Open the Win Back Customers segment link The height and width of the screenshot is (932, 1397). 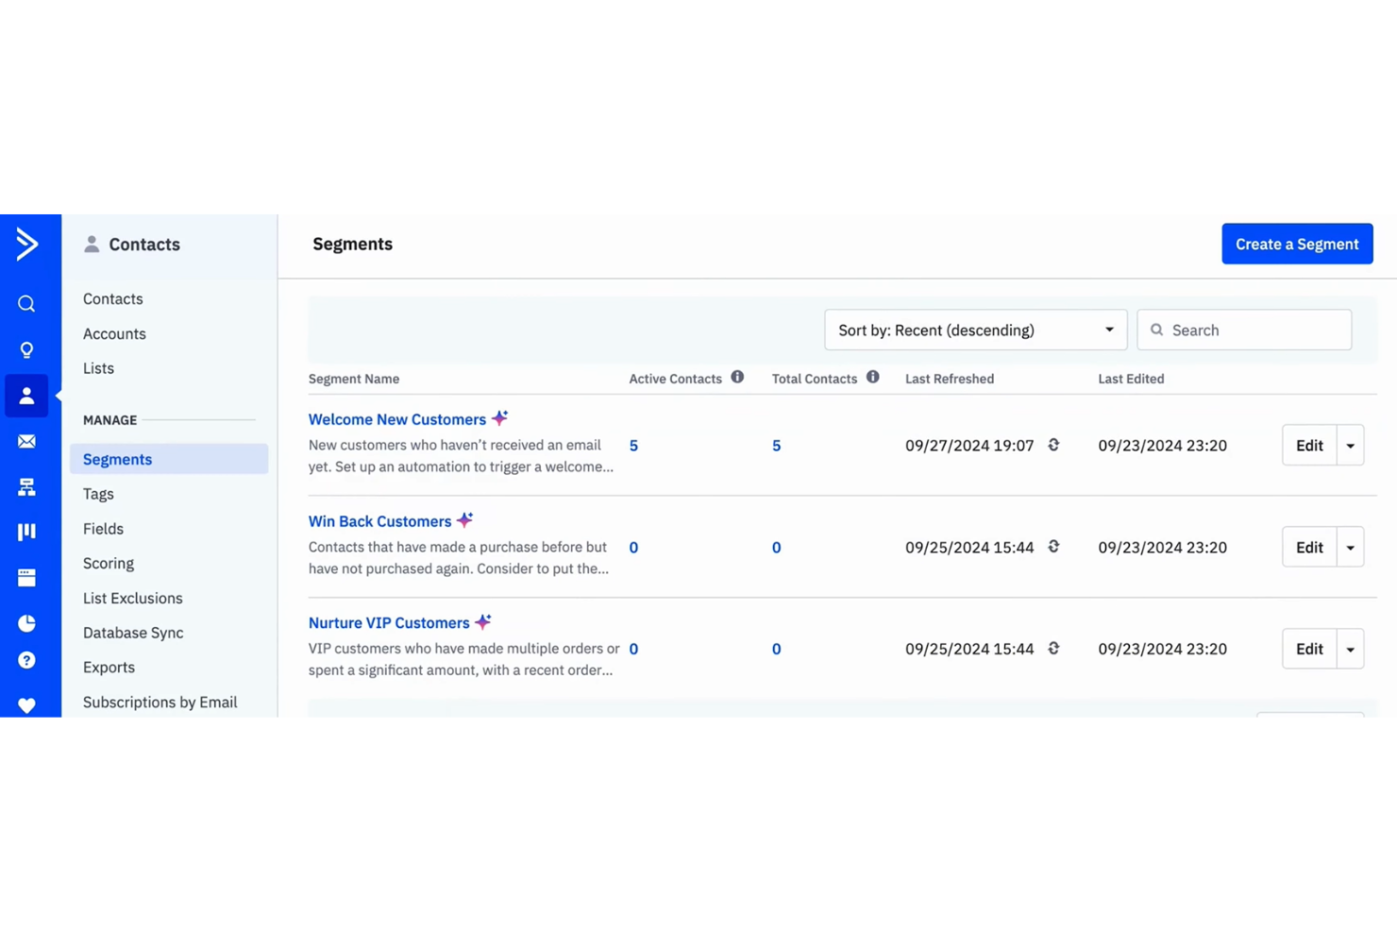pos(379,521)
